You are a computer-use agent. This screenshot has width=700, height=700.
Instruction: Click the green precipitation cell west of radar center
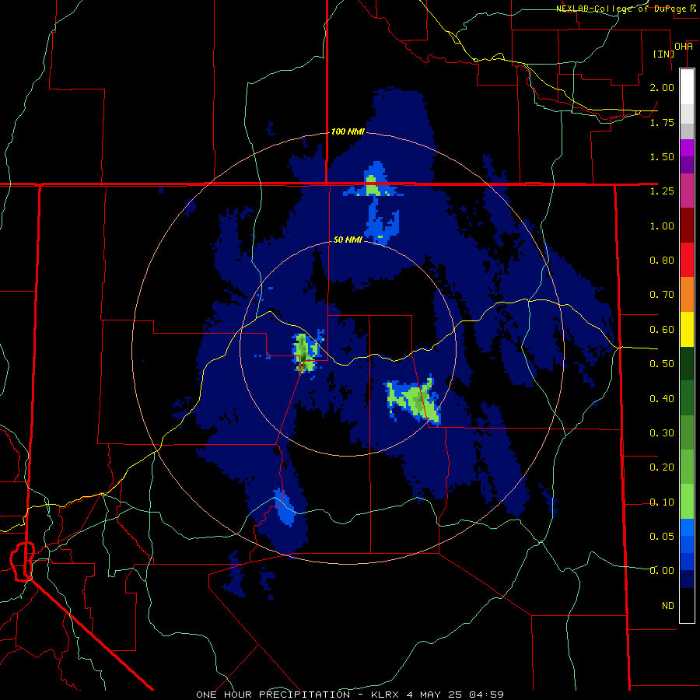305,352
